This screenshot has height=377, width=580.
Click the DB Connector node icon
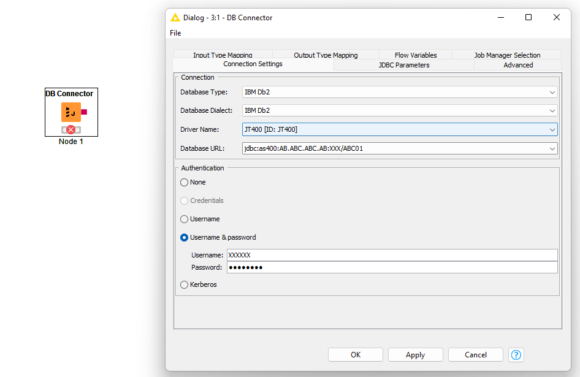point(71,112)
